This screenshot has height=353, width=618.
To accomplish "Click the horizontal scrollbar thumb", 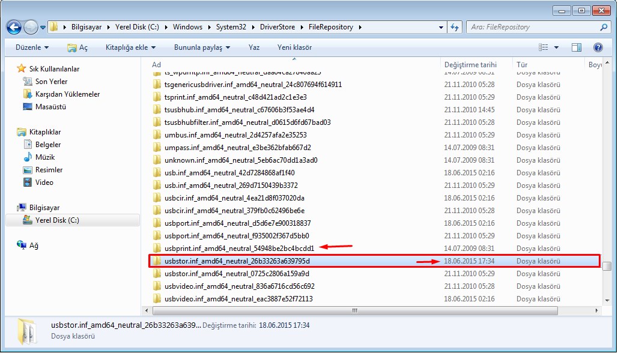I will 354,311.
